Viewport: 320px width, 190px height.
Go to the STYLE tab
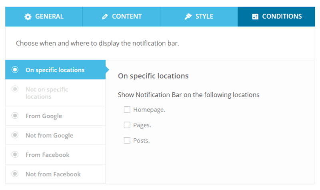coord(199,16)
